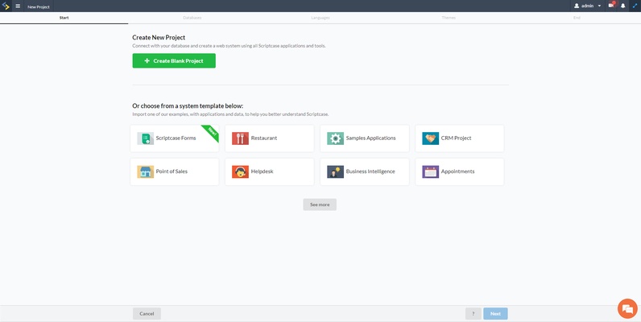Expand the admin user dropdown arrow

[x=599, y=6]
